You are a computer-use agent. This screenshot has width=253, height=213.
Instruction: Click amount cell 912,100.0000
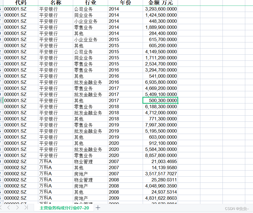[160, 143]
